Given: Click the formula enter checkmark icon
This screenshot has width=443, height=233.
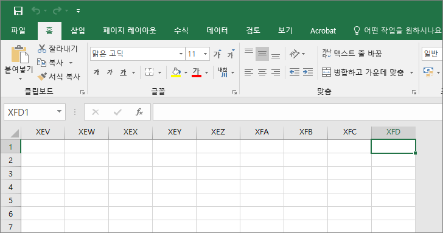Looking at the screenshot, I should (x=117, y=112).
